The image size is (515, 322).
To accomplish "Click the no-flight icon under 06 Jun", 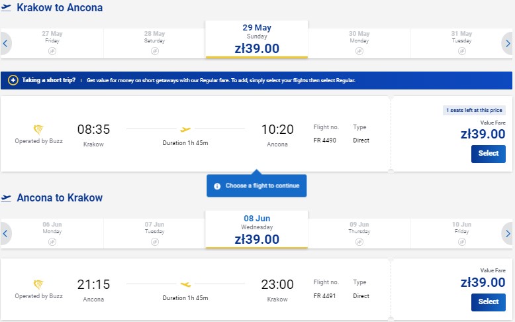I will (x=52, y=242).
